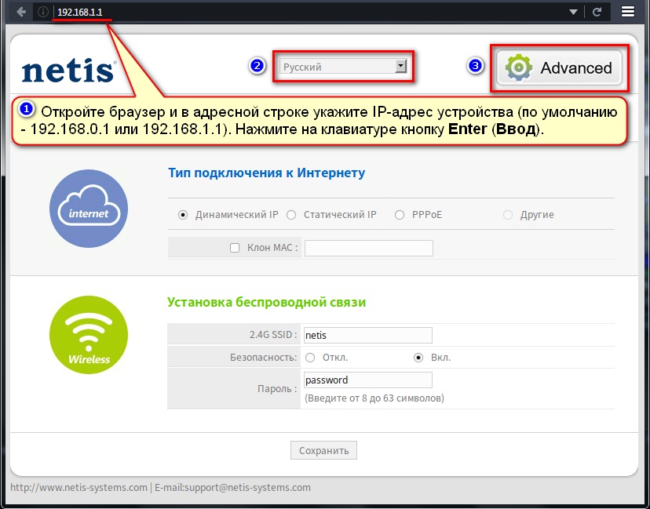Click the Безопасность: label
This screenshot has height=509, width=650.
tap(263, 358)
